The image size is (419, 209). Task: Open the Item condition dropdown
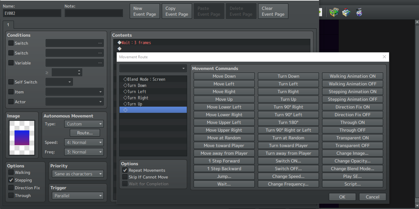[75, 92]
